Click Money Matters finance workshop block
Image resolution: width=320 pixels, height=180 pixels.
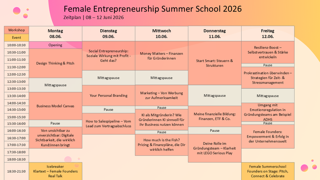click(x=162, y=56)
